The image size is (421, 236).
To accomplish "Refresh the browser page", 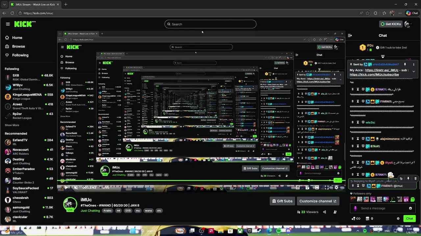I will tap(12, 13).
